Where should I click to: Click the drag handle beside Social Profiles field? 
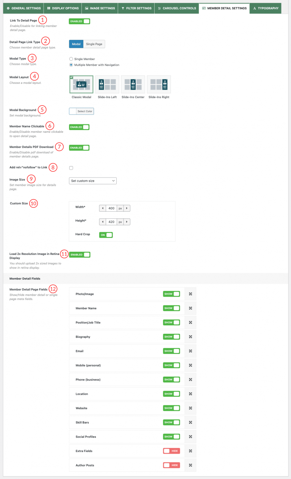[190, 436]
